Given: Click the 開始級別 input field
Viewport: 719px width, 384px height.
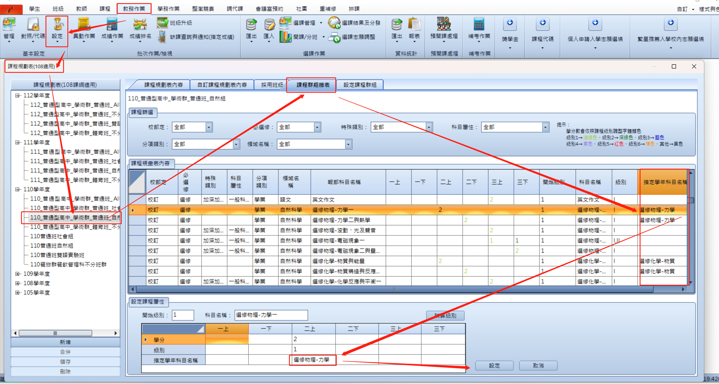Looking at the screenshot, I should click(183, 315).
